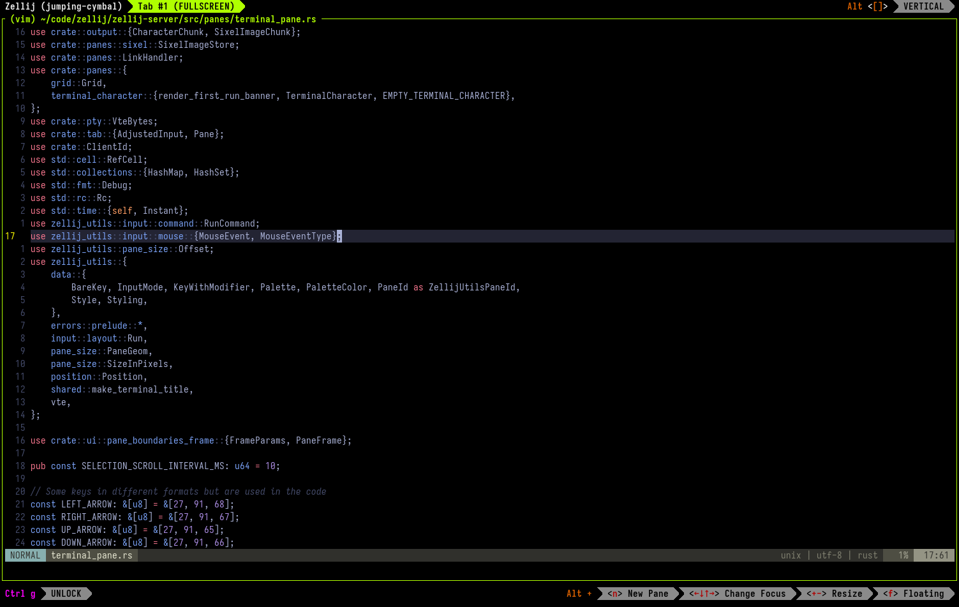Viewport: 959px width, 607px height.
Task: Click the comment line about keys formats
Action: [179, 491]
